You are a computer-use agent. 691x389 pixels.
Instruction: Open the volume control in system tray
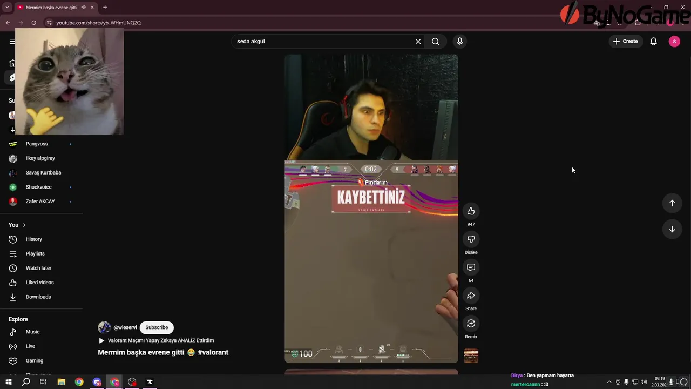point(643,382)
